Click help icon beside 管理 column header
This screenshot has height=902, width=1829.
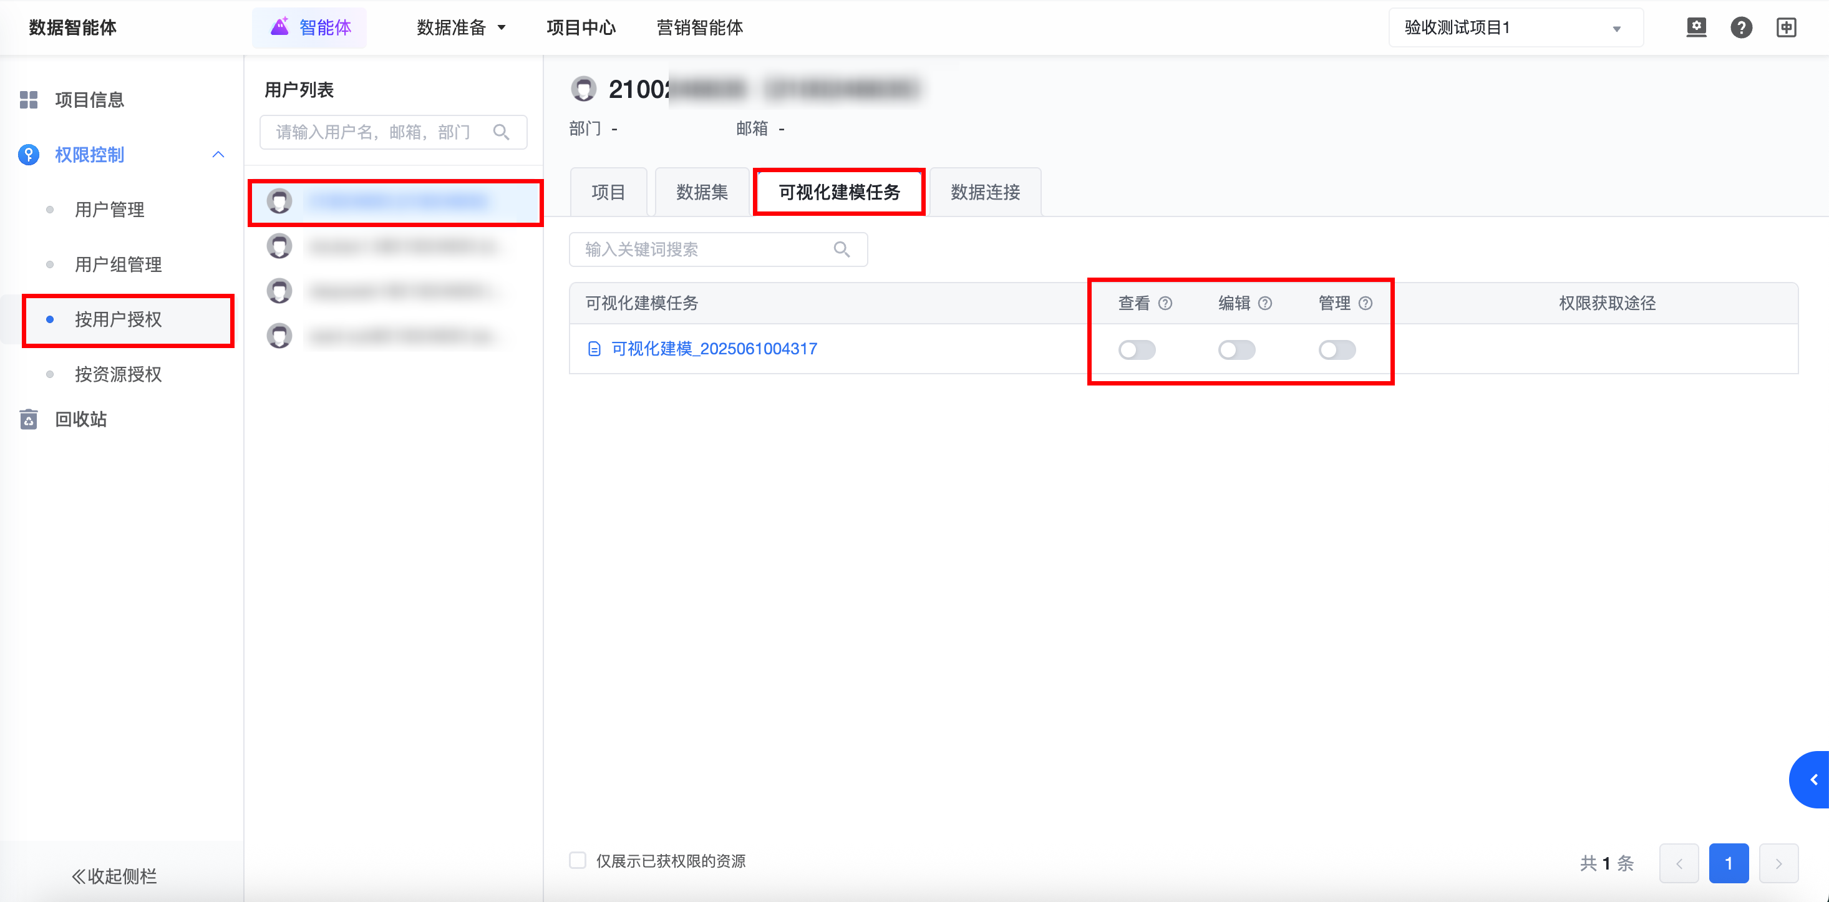(x=1366, y=303)
